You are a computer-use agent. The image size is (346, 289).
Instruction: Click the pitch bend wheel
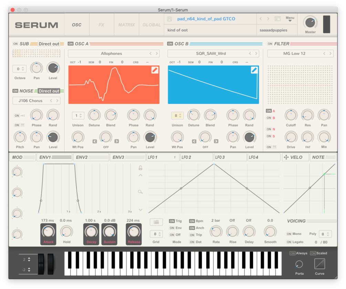coord(41,264)
